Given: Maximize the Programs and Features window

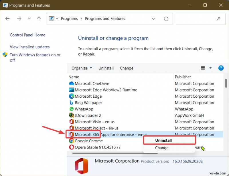Looking at the screenshot, I should pyautogui.click(x=205, y=5).
